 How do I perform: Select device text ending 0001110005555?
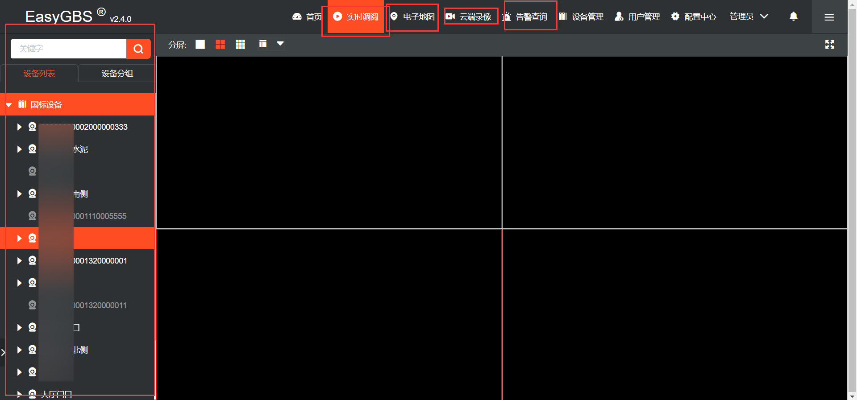pos(100,216)
